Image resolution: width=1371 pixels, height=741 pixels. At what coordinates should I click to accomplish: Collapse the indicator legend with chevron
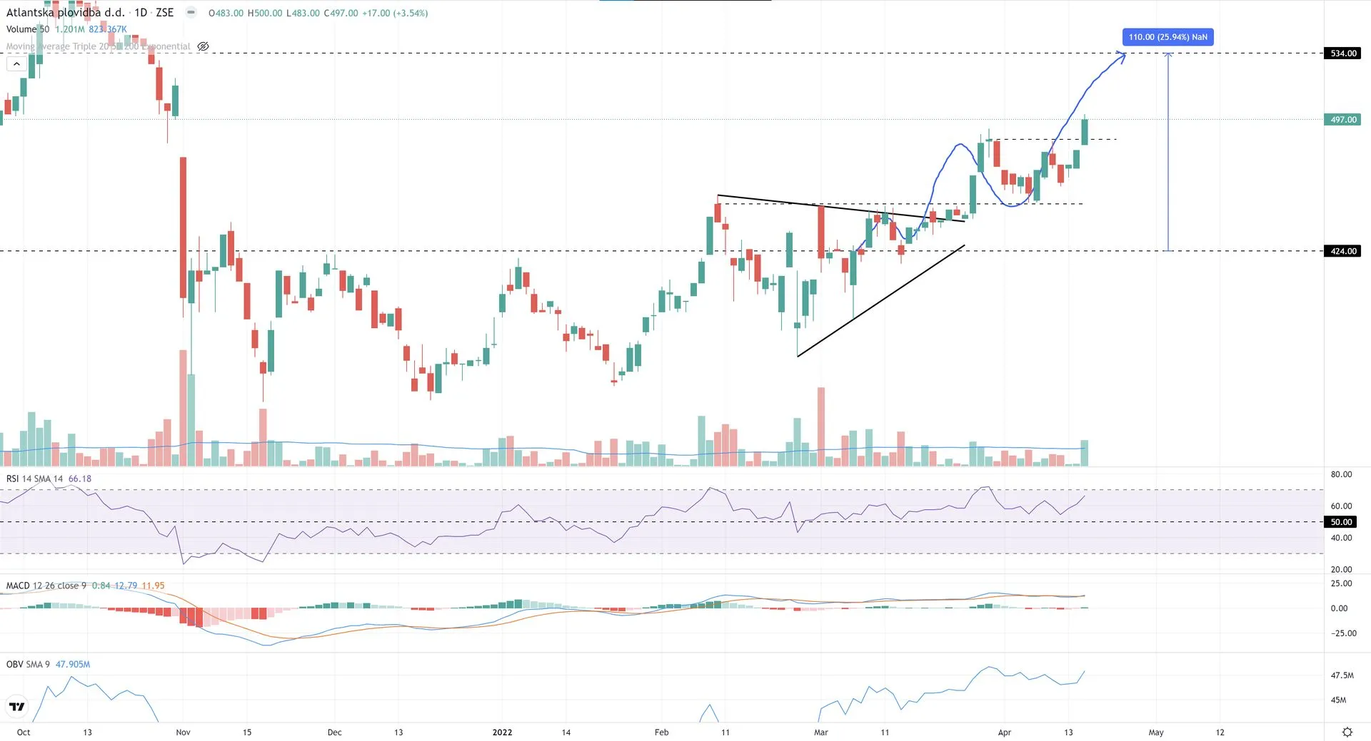pyautogui.click(x=16, y=64)
